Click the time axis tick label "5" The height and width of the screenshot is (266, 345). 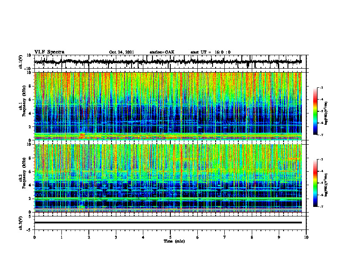click(170, 237)
